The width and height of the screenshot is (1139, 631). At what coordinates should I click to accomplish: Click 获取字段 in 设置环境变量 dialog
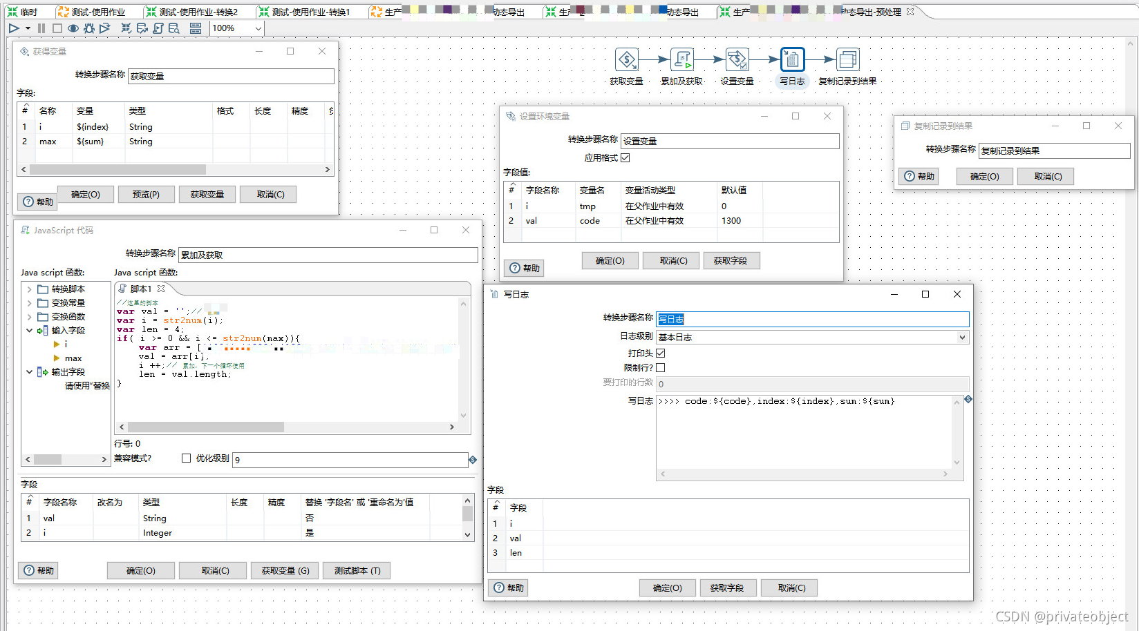pyautogui.click(x=731, y=260)
